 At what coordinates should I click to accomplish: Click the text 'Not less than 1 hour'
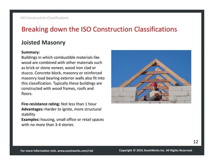point(79,104)
